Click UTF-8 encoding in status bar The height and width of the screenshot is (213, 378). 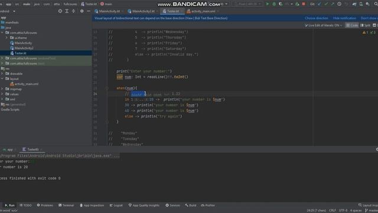(343, 211)
